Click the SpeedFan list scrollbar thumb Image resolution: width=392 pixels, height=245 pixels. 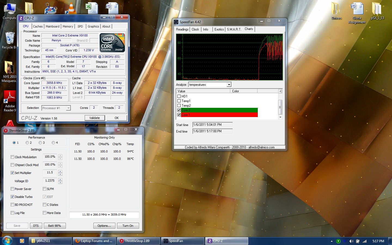280,107
